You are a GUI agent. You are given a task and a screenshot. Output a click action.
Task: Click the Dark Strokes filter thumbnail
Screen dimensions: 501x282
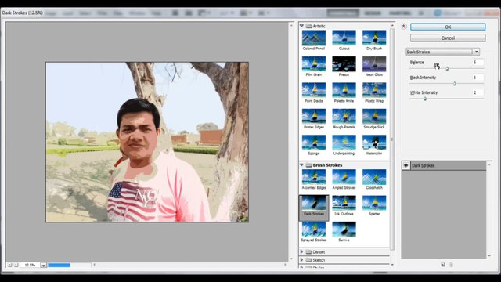313,203
